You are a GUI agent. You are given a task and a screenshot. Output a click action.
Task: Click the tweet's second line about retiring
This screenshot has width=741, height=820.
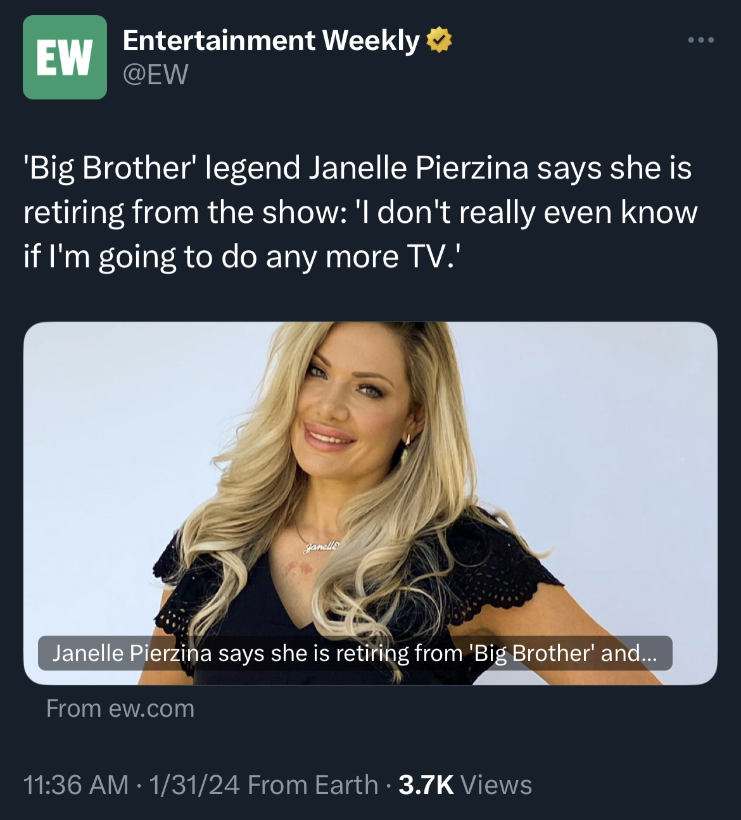pos(360,213)
